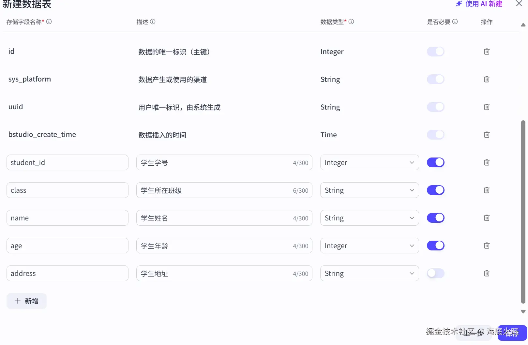Click the 新增 add field button
The height and width of the screenshot is (345, 528).
click(x=26, y=301)
